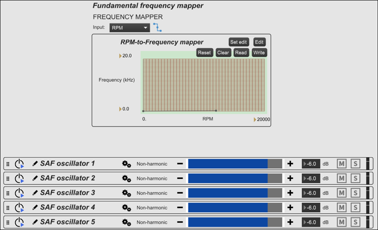Solo SAF oscillator 2 with S button
Image resolution: width=378 pixels, height=230 pixels.
click(x=355, y=178)
